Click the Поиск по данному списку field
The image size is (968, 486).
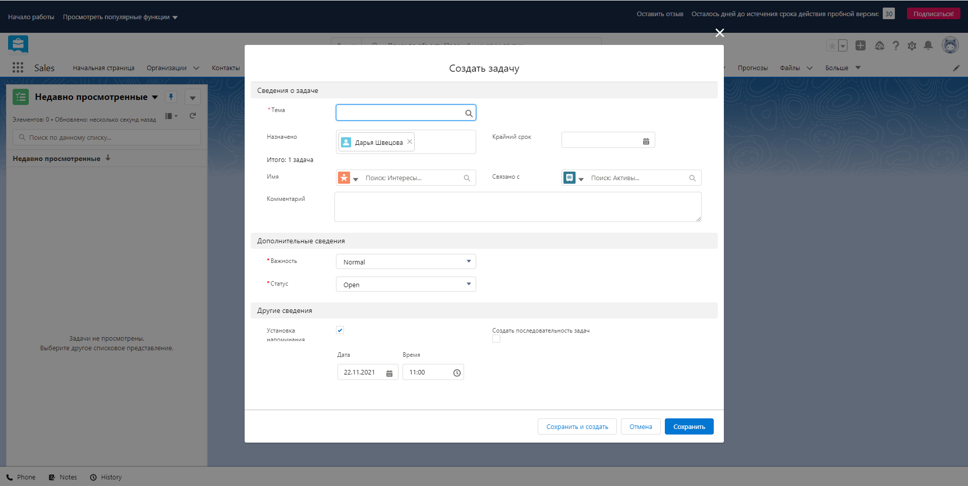tap(106, 137)
